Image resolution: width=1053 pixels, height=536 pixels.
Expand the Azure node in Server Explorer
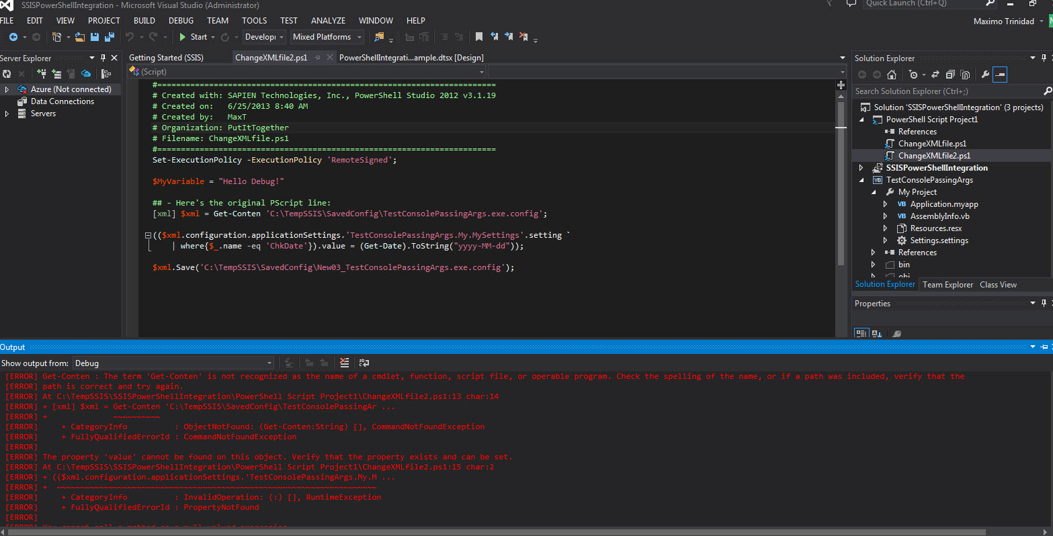[x=7, y=89]
